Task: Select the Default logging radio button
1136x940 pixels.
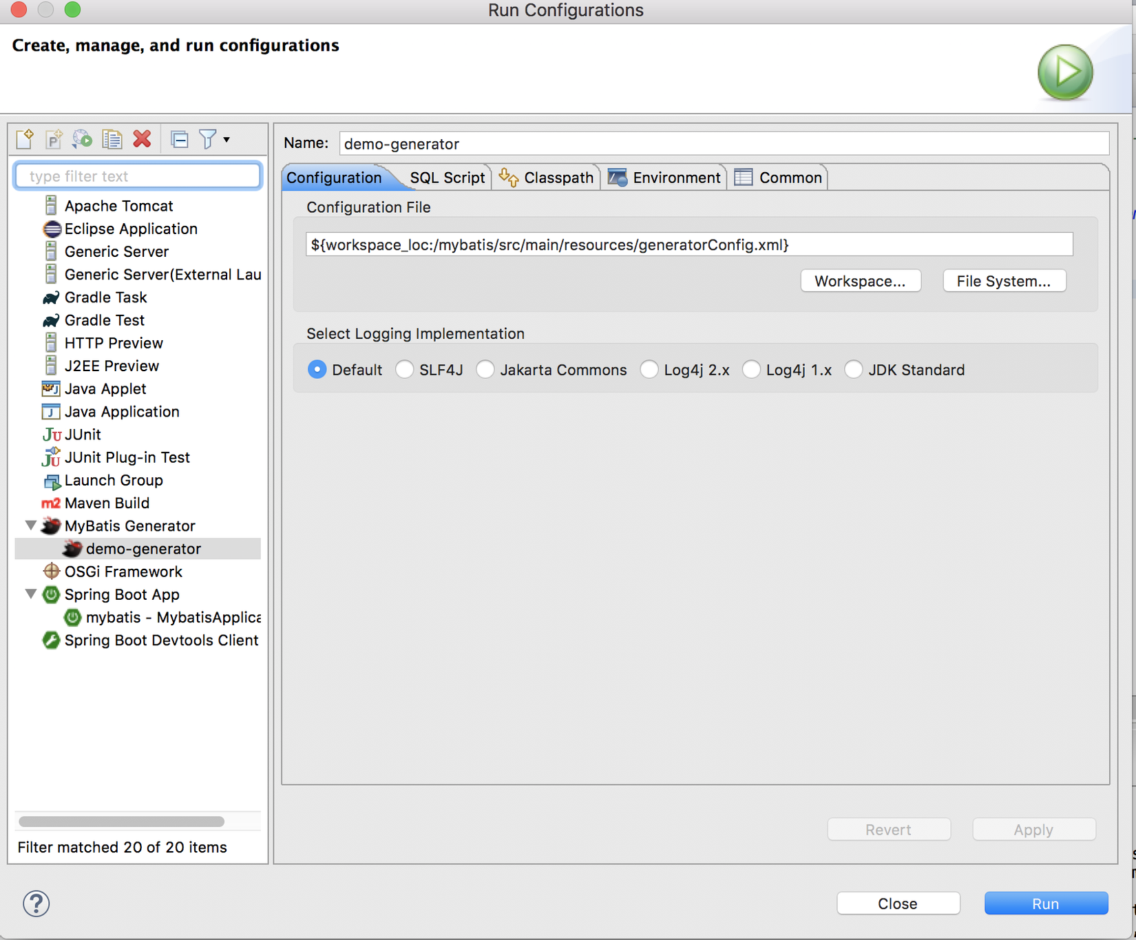Action: pos(317,370)
